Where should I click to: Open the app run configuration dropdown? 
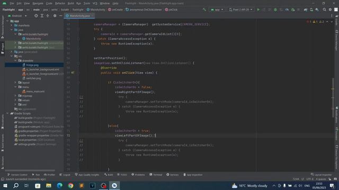click(x=217, y=9)
